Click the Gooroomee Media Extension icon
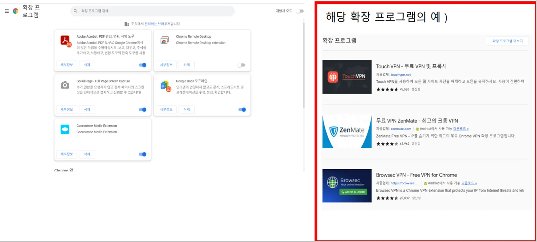 coord(65,129)
